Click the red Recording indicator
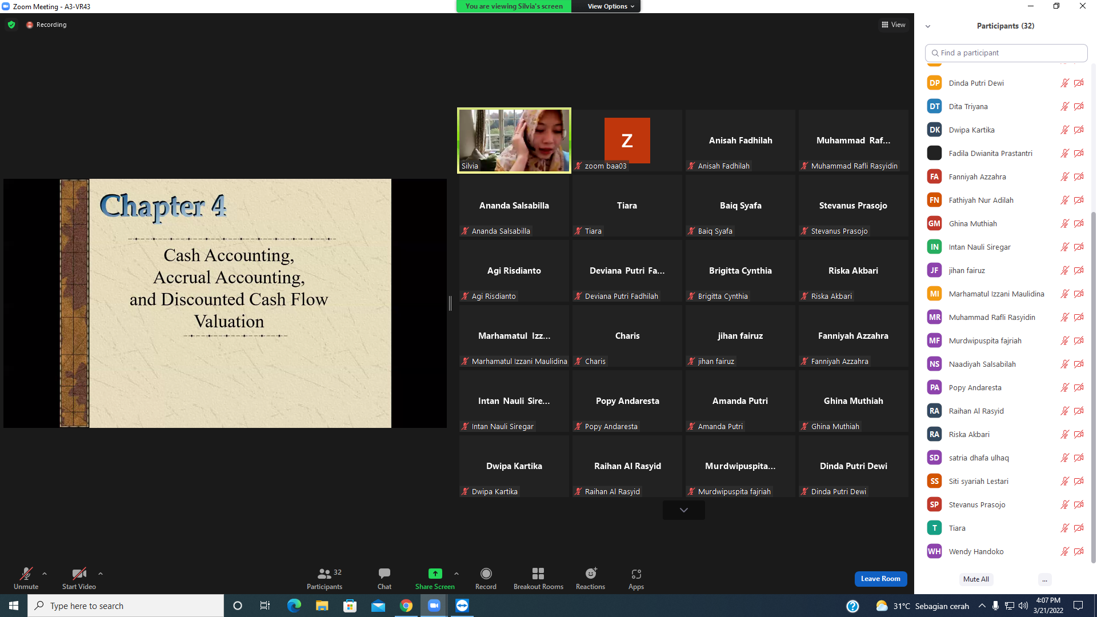Viewport: 1097px width, 617px height. [46, 25]
